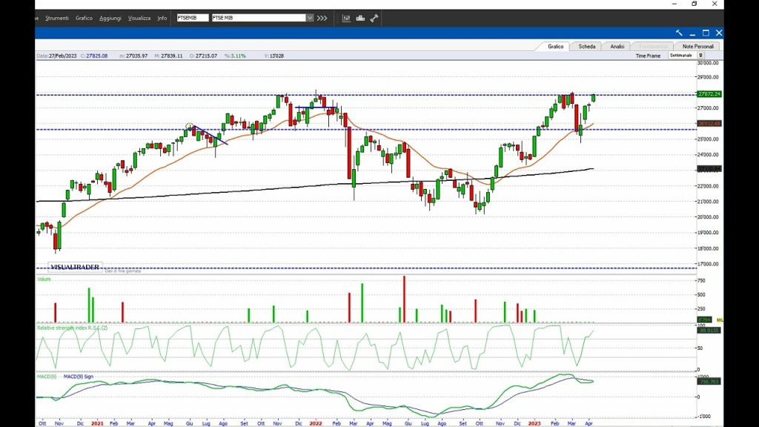
Task: Expand the FTSE MIB instrument dropdown
Action: pos(309,18)
